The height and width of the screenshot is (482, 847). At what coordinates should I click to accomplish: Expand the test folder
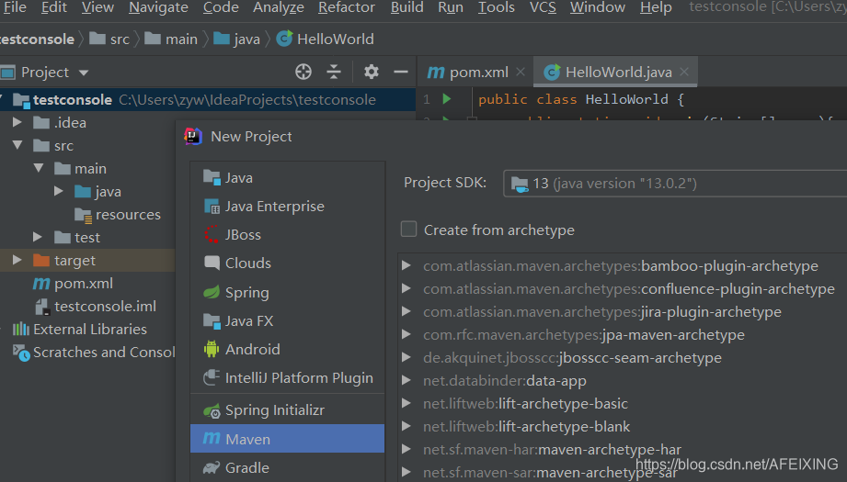tap(38, 237)
